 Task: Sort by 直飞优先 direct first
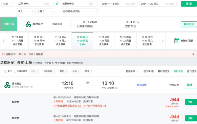point(192,71)
